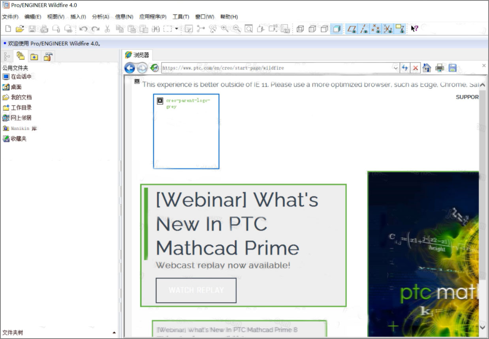The image size is (489, 339).
Task: Click the browser address URL field
Action: 277,68
